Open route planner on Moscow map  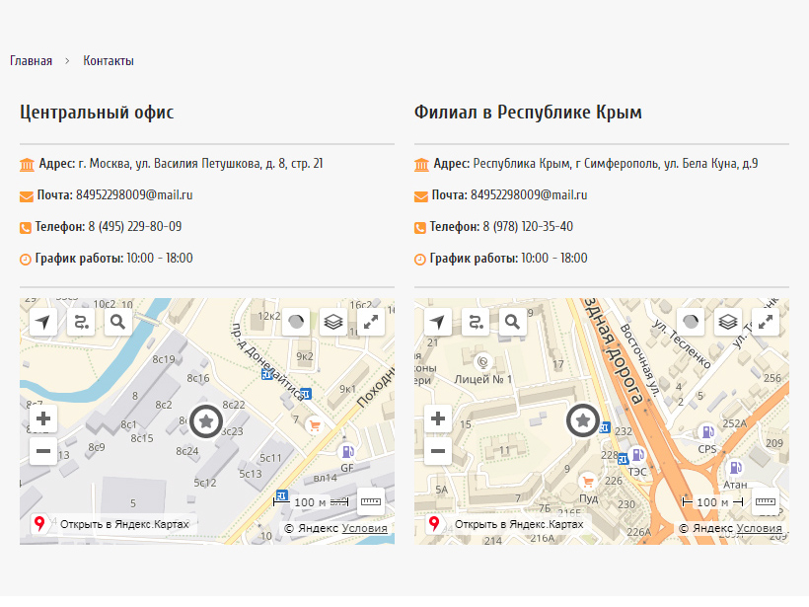click(x=81, y=322)
